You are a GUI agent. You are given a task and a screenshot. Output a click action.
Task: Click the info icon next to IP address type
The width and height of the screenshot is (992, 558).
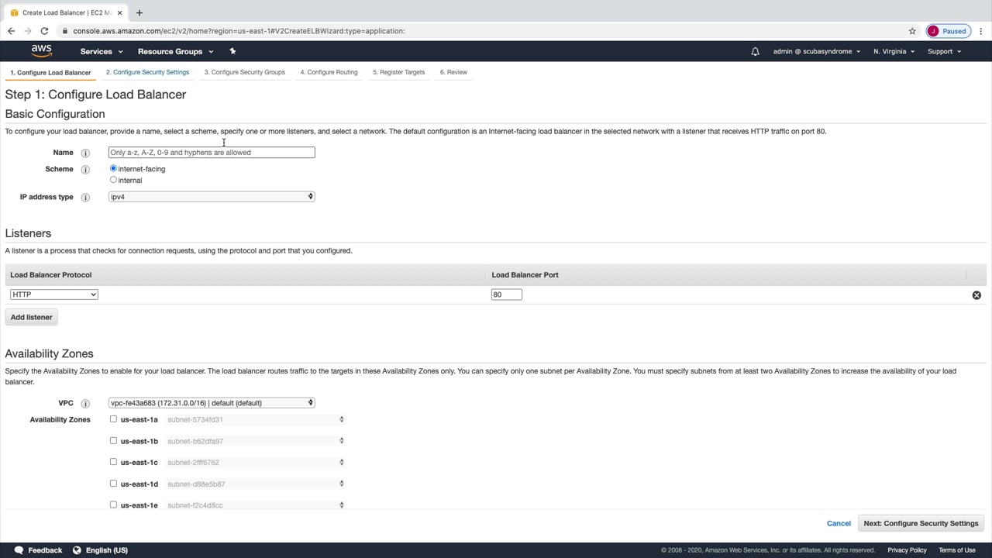click(x=85, y=197)
